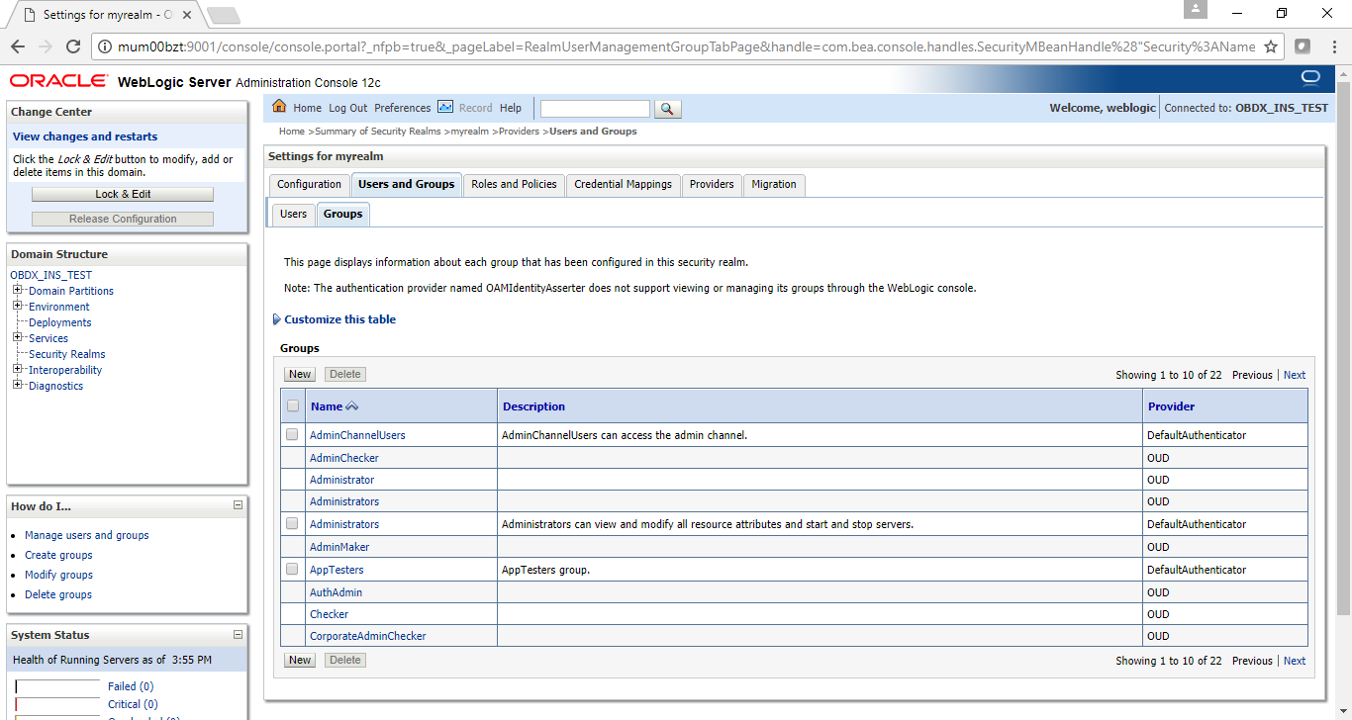Click the Lock & Edit button

point(123,194)
